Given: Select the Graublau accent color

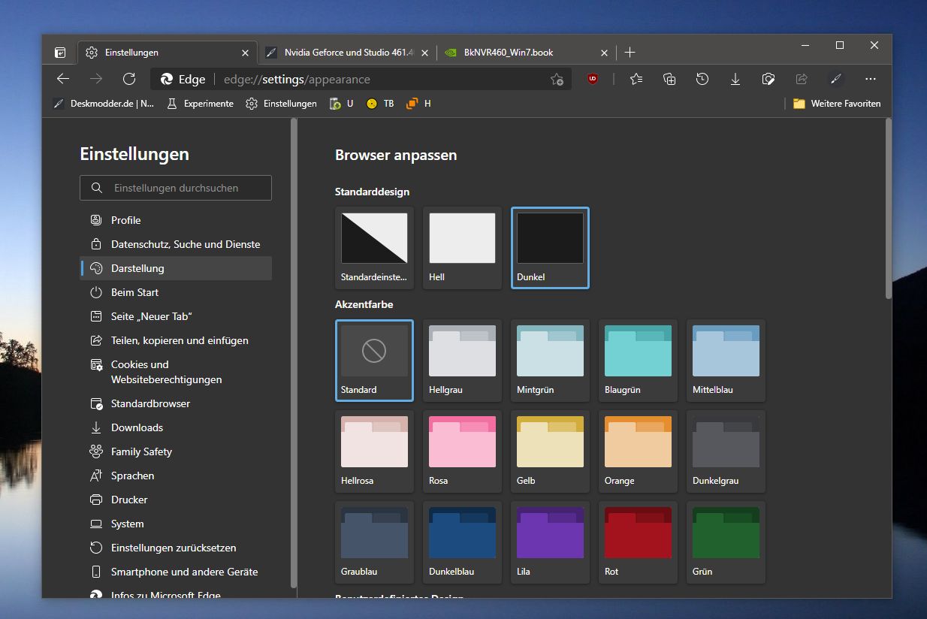Looking at the screenshot, I should (x=374, y=542).
